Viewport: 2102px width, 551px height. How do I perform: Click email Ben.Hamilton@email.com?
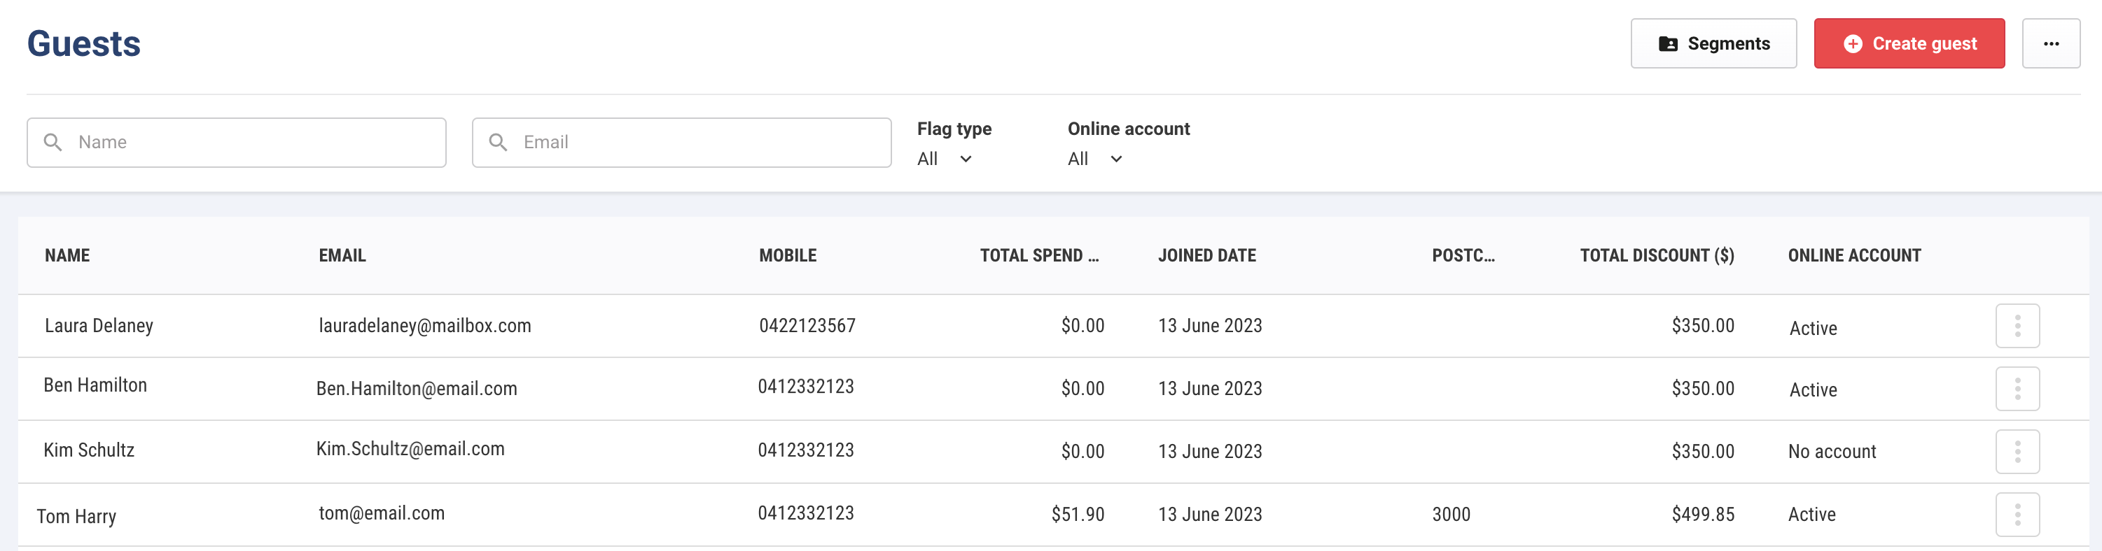pos(416,389)
